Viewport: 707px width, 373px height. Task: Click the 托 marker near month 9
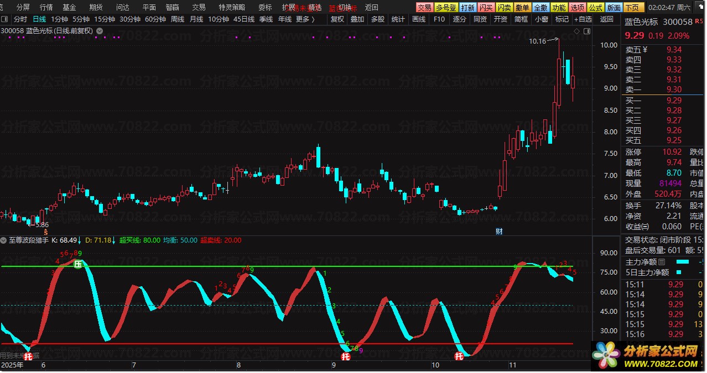point(346,356)
